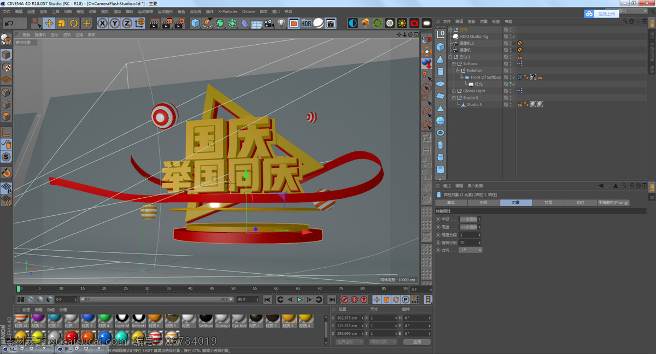The image size is (656, 354).
Task: Collapse the Softbox group in the object tree
Action: pyautogui.click(x=454, y=64)
